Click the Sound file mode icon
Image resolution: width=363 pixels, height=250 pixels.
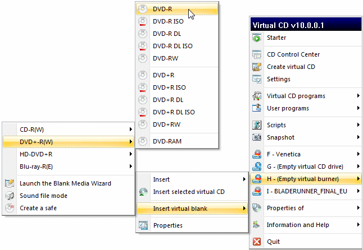coord(10,196)
